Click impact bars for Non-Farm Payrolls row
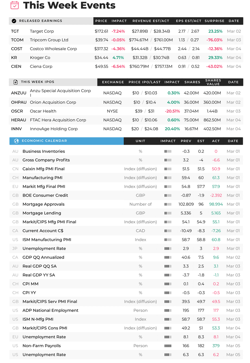Viewport: 250px width, 363px height. pos(168,346)
